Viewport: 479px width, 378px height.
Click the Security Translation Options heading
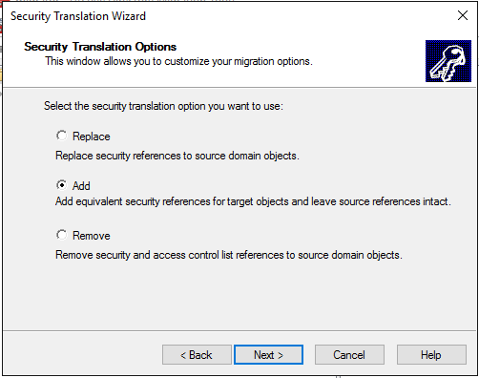(x=100, y=47)
